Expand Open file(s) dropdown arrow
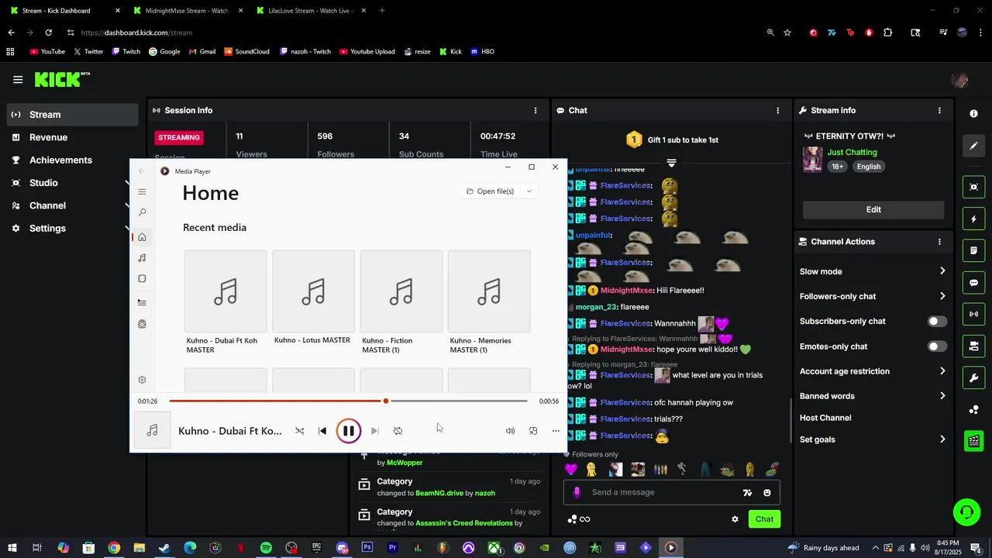The height and width of the screenshot is (558, 992). (529, 191)
